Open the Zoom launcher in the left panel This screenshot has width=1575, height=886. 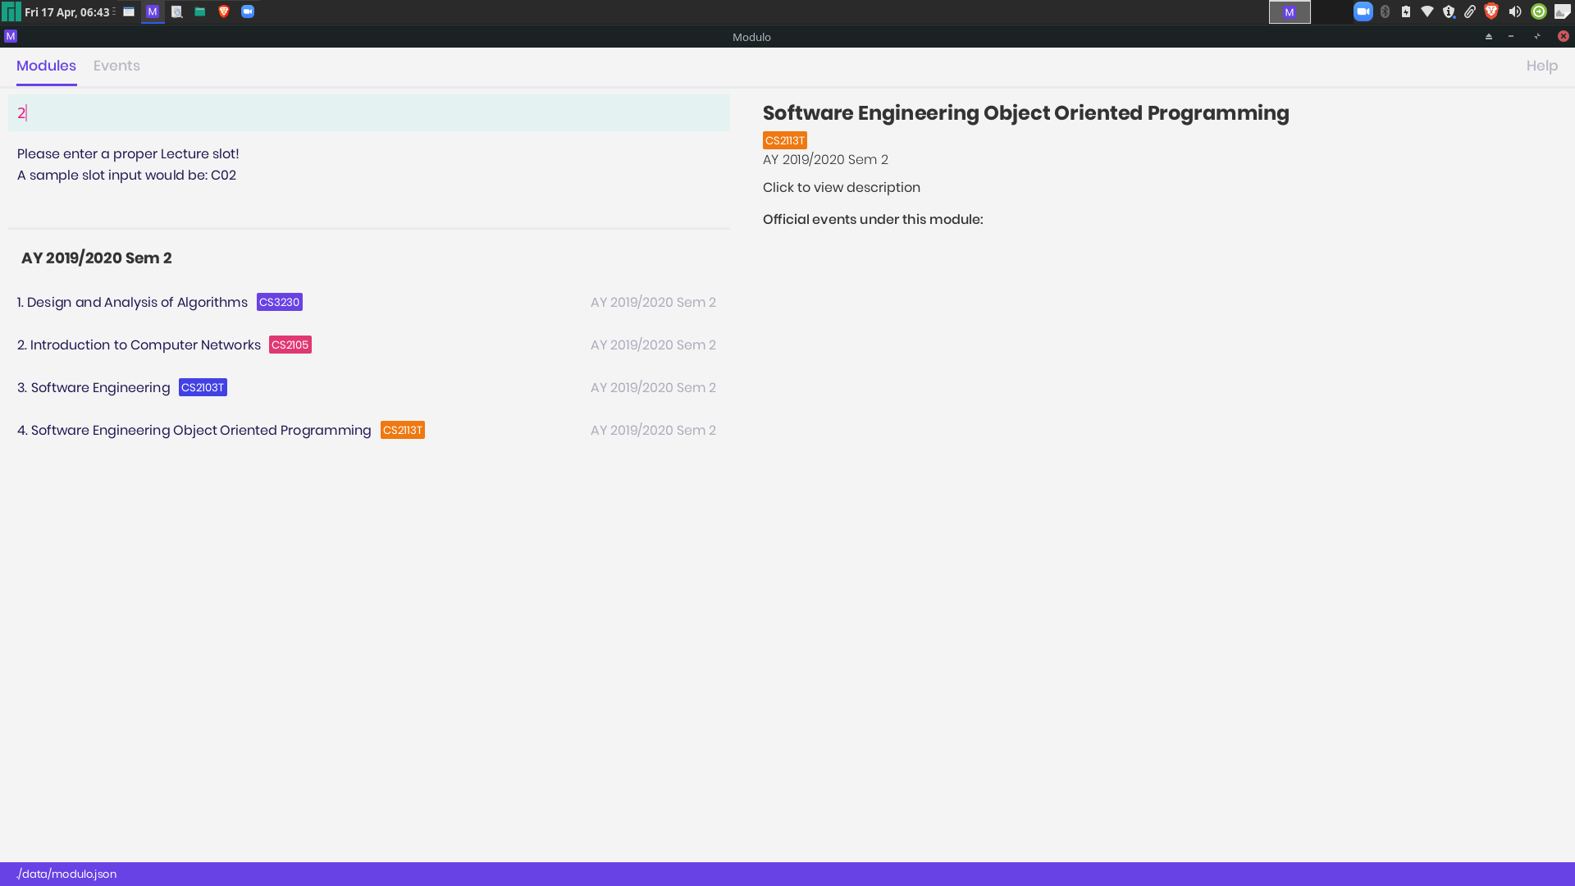click(x=248, y=11)
